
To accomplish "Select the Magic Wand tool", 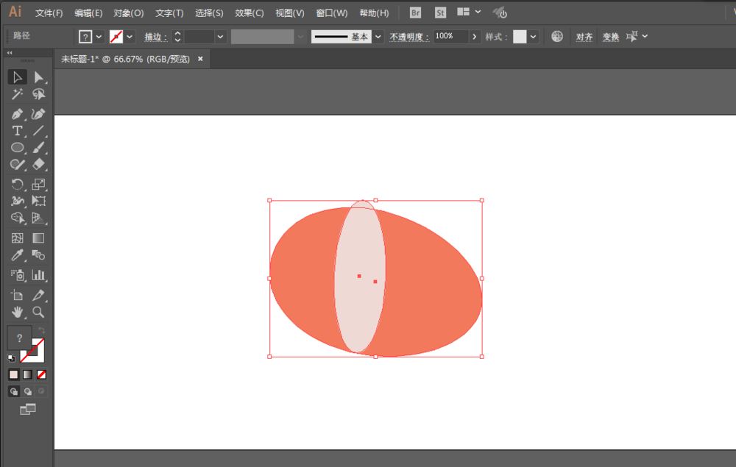I will tap(17, 95).
